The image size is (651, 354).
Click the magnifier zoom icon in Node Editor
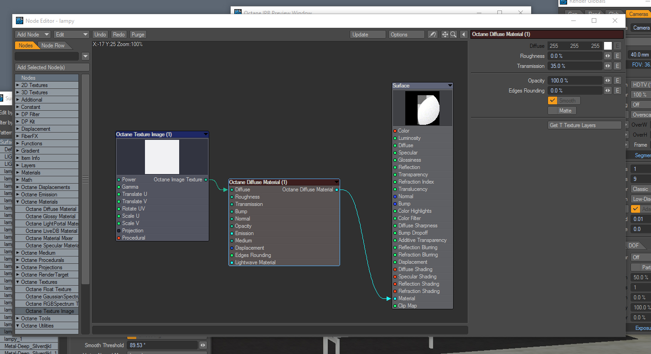click(454, 35)
